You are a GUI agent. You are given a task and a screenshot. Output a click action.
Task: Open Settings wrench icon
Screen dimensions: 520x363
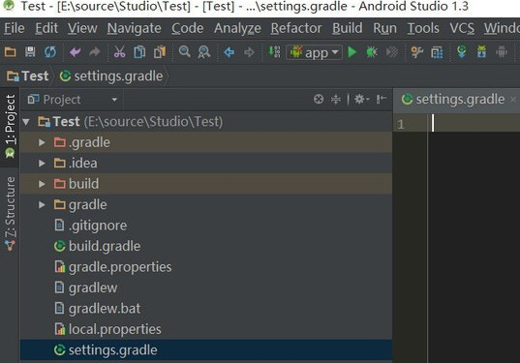(416, 52)
